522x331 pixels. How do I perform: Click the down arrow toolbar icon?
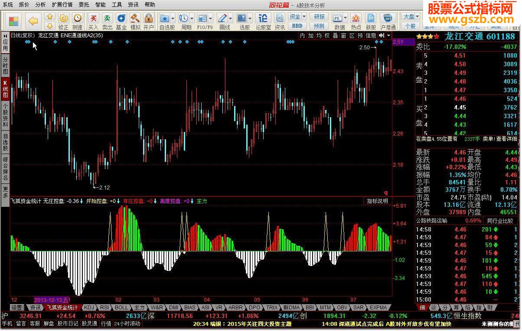tap(50, 26)
